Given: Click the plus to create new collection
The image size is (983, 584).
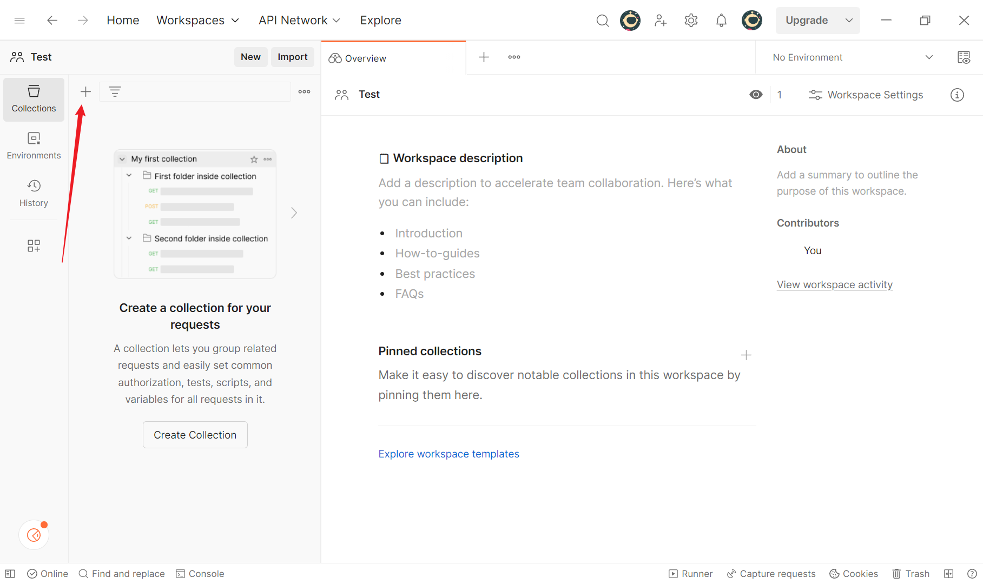Looking at the screenshot, I should tap(85, 92).
